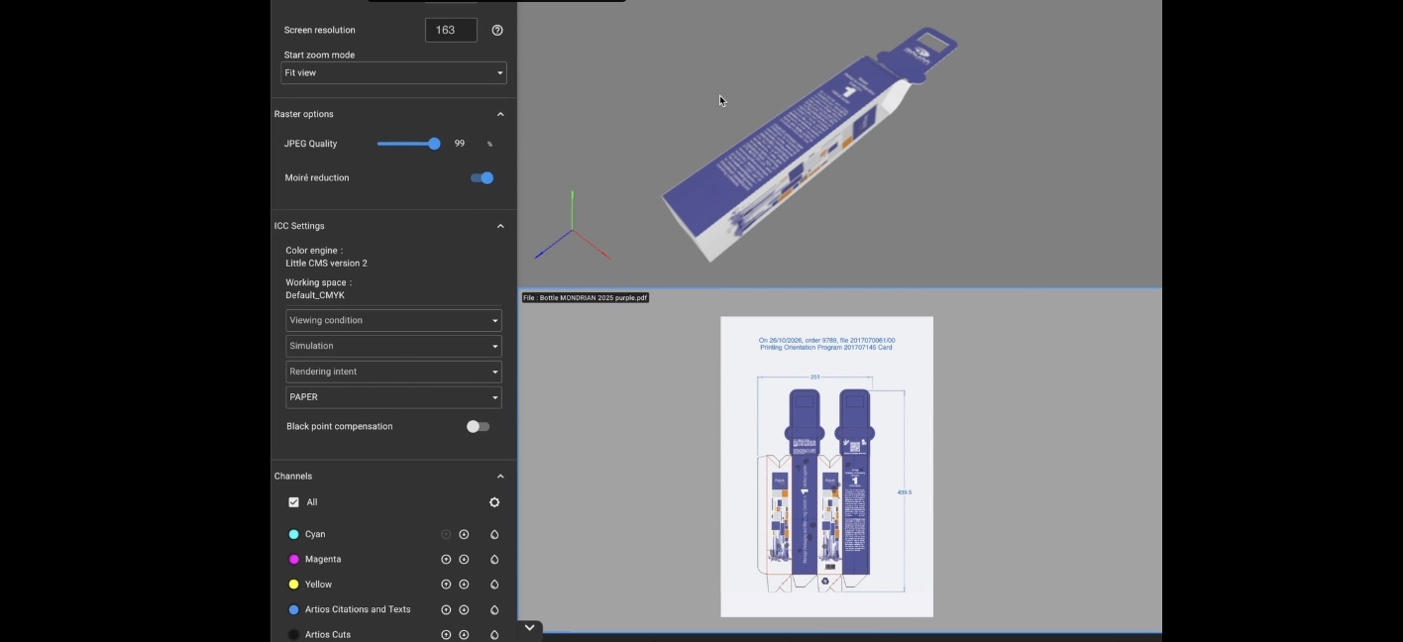Click the PDF die-cut layout preview
This screenshot has width=1403, height=642.
click(x=826, y=467)
